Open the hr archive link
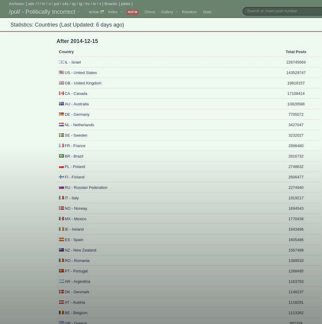The width and height of the screenshot is (322, 324). tap(43, 4)
